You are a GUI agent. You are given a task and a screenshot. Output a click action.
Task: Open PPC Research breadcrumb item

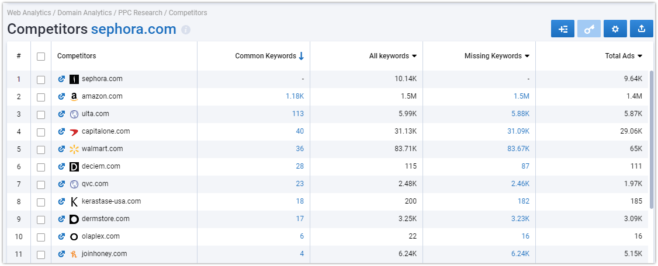140,13
